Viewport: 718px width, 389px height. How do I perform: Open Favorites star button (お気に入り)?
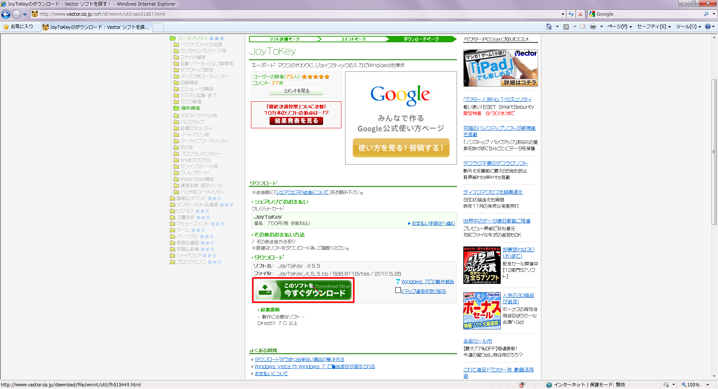pos(18,27)
